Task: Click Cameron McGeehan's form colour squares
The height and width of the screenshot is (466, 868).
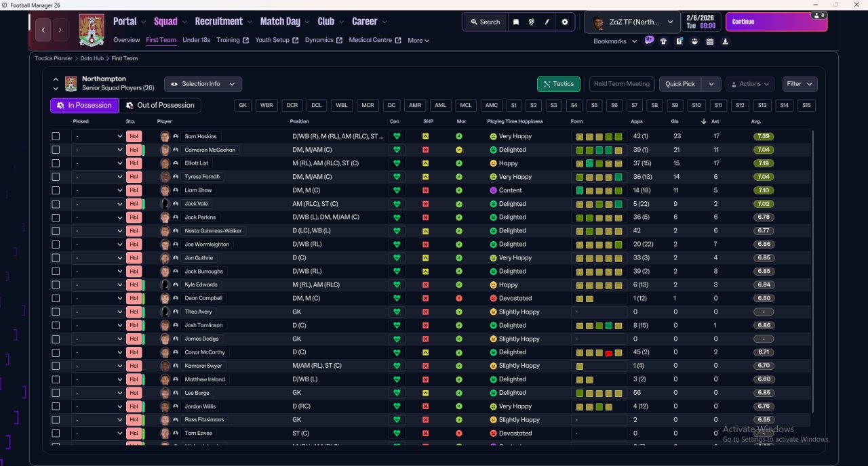Action: point(599,150)
